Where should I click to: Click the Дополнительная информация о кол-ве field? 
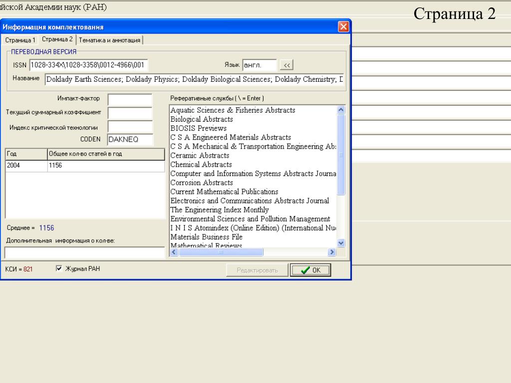tap(85, 252)
